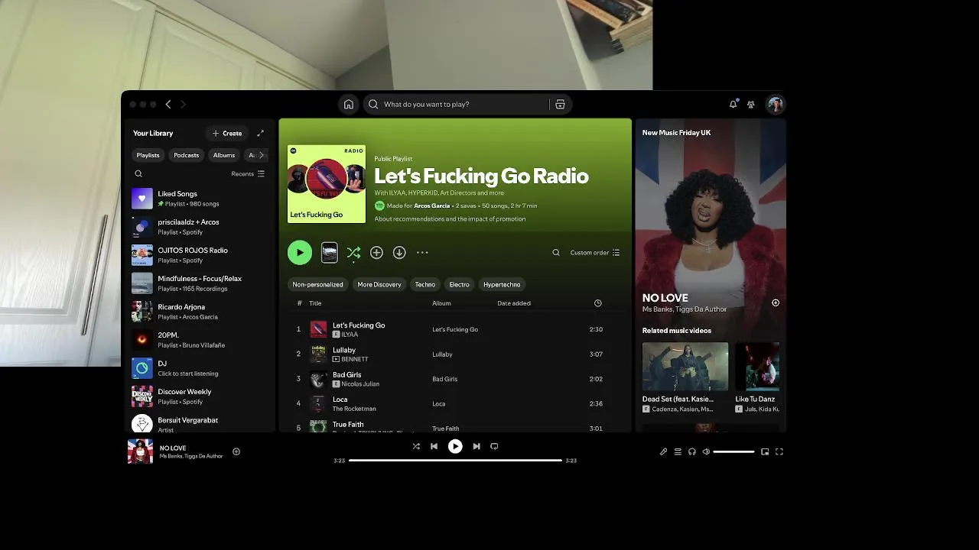Mute the volume speaker icon

pyautogui.click(x=706, y=451)
